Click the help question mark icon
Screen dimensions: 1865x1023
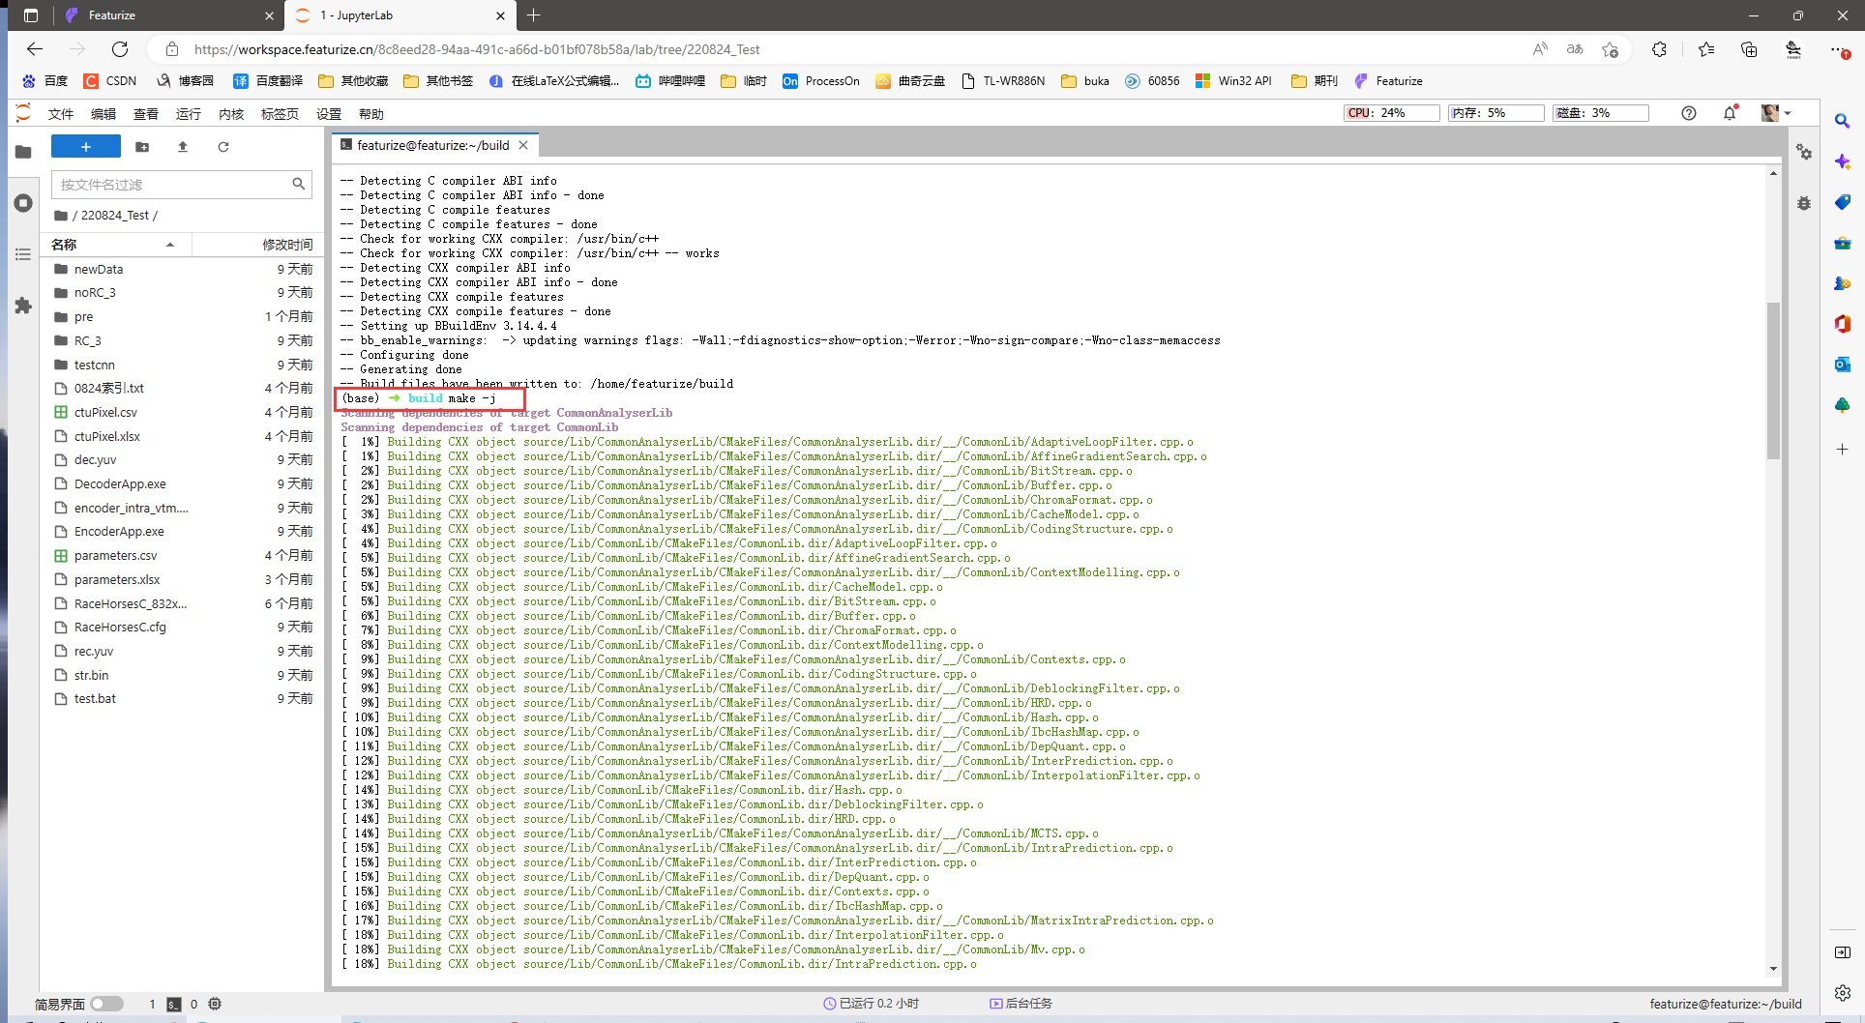(1689, 113)
